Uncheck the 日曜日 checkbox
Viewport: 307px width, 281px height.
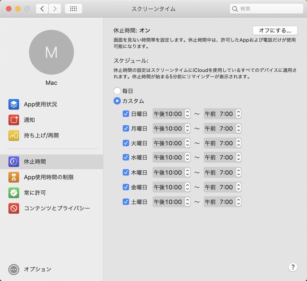[126, 114]
